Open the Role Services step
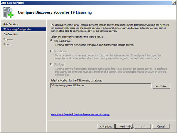177x133 pixels. click(11, 24)
